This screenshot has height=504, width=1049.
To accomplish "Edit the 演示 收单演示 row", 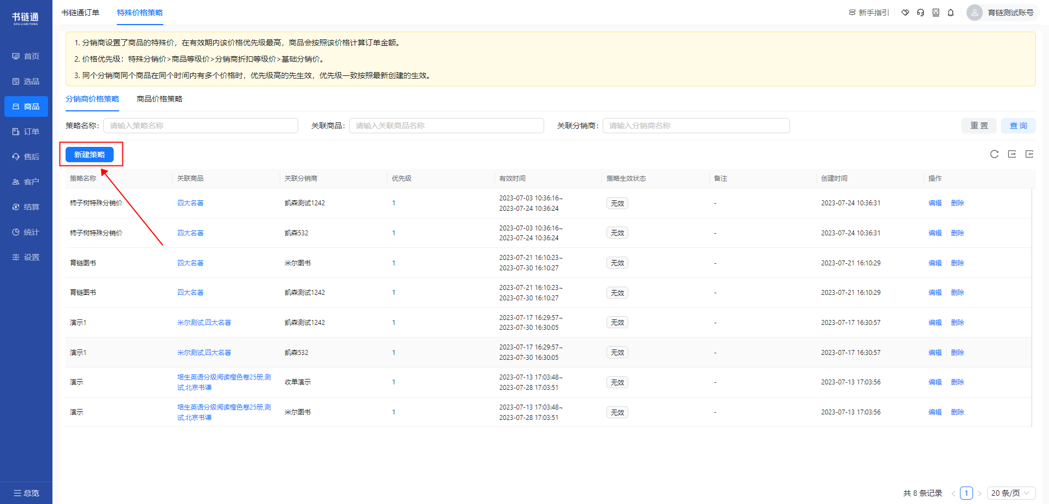I will pos(935,382).
